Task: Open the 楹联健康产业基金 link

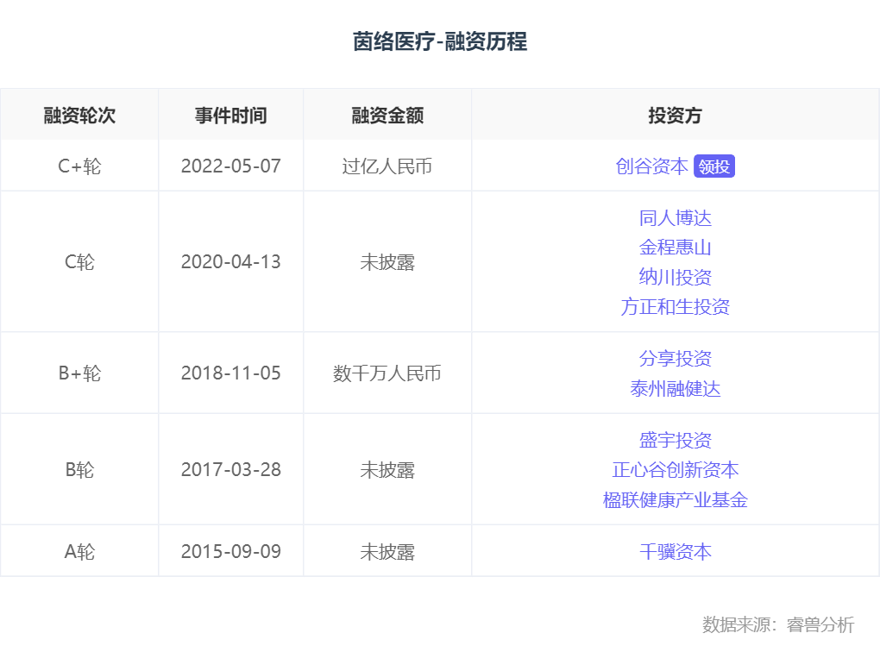Action: point(676,499)
